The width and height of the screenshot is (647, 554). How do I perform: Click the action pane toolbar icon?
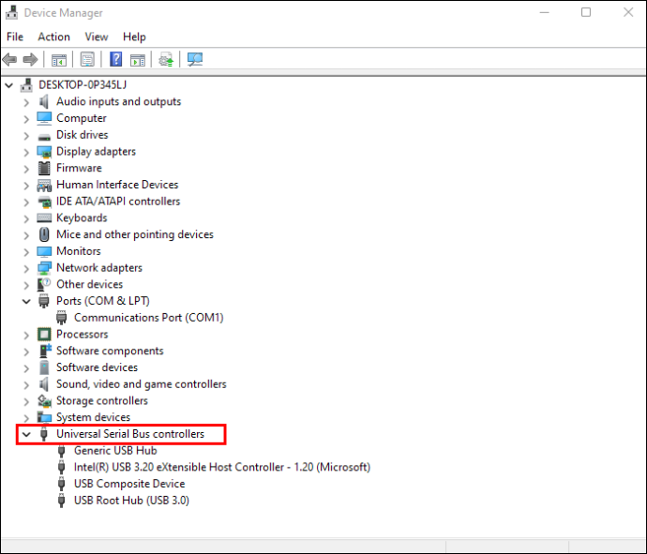[x=138, y=60]
